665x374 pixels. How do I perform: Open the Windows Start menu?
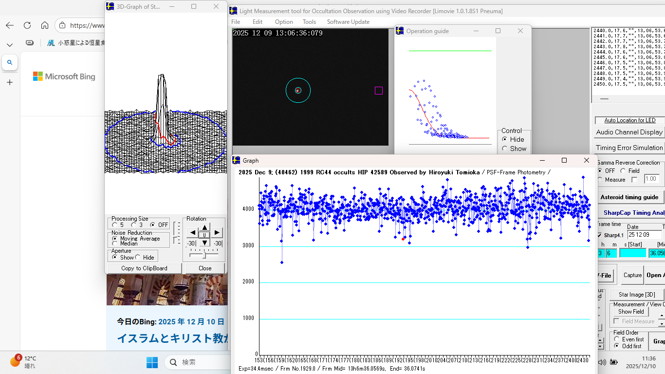(x=152, y=362)
